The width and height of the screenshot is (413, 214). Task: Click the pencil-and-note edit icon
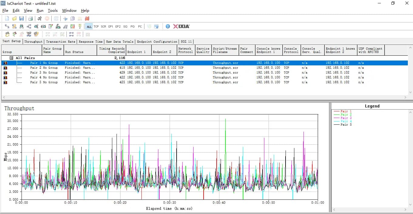tap(51, 26)
